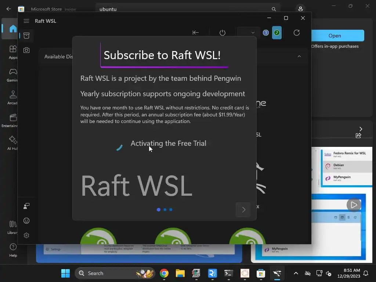Viewport: 376px width, 282px height.
Task: Open Raft WSL settings gear
Action: click(x=26, y=235)
